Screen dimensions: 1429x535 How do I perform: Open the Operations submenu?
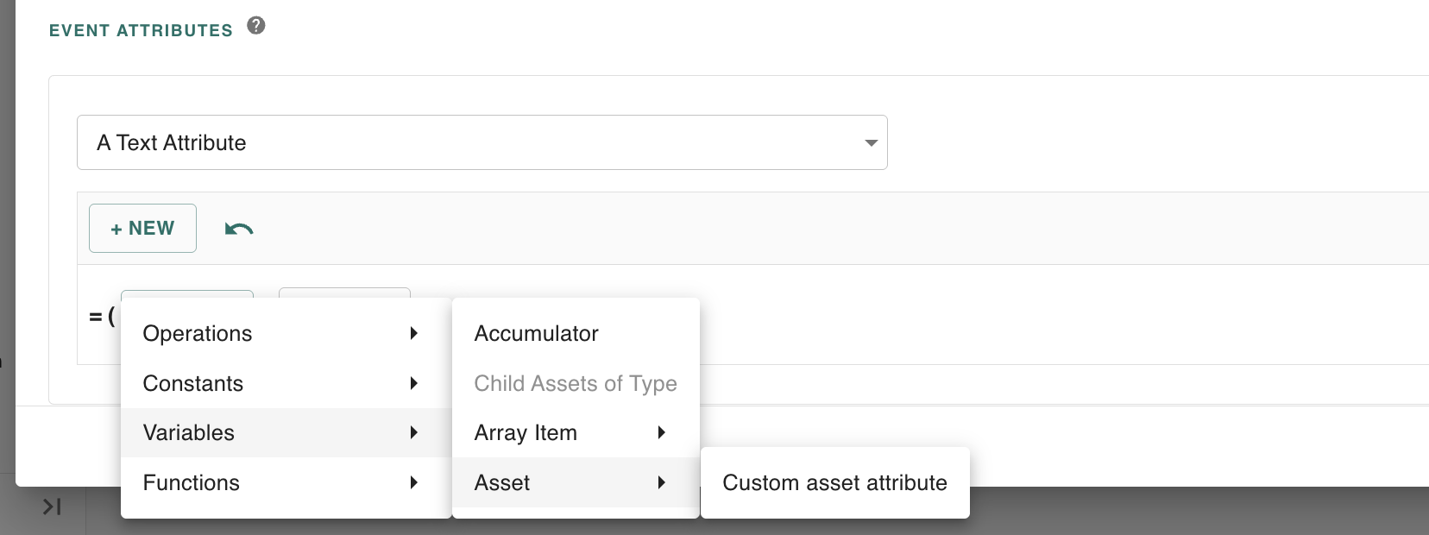coord(198,334)
